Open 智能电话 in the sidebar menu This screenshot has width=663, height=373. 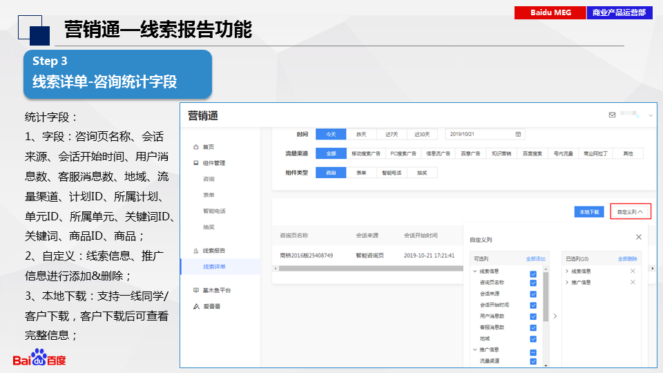click(214, 211)
